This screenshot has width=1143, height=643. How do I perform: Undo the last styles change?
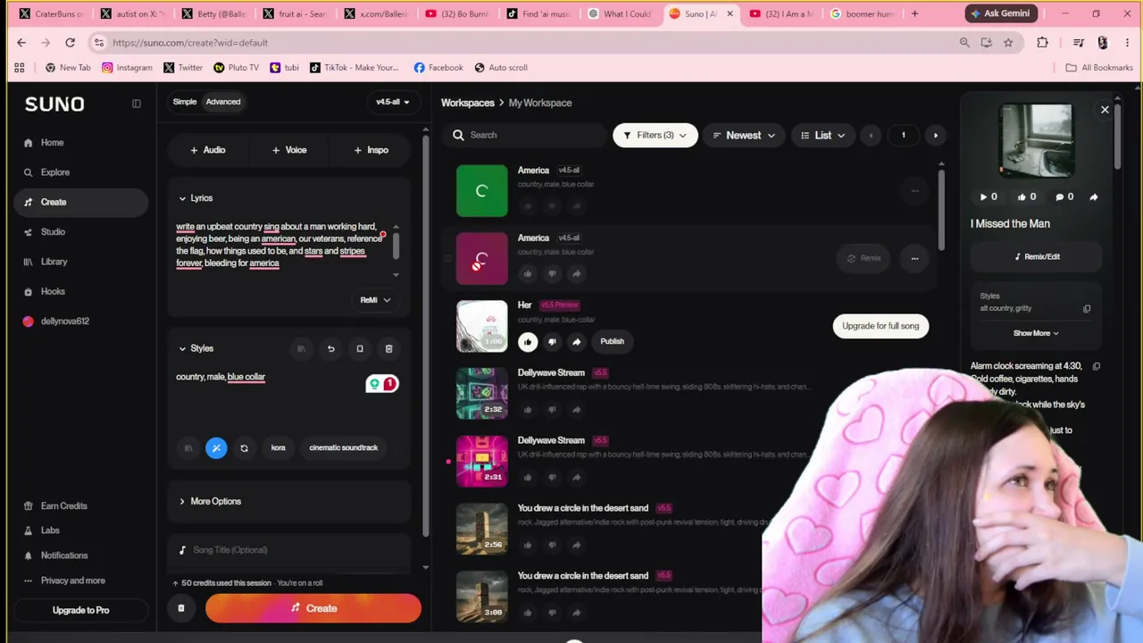click(330, 348)
